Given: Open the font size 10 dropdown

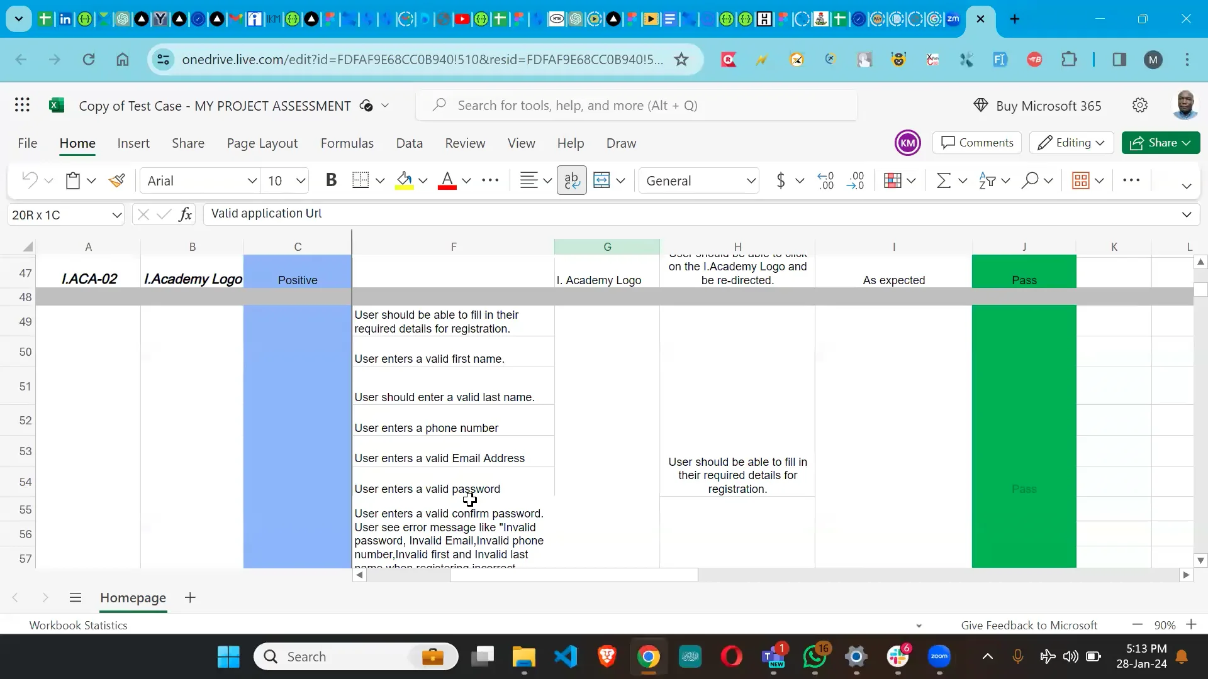Looking at the screenshot, I should coord(300,181).
